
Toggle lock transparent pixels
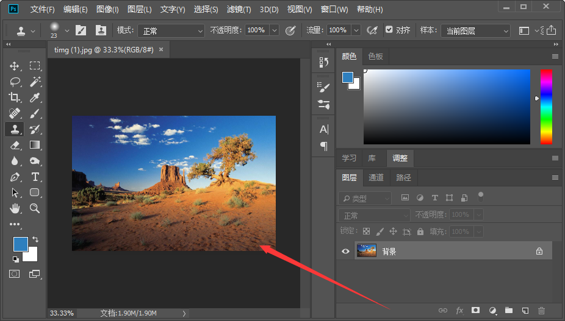(x=366, y=231)
